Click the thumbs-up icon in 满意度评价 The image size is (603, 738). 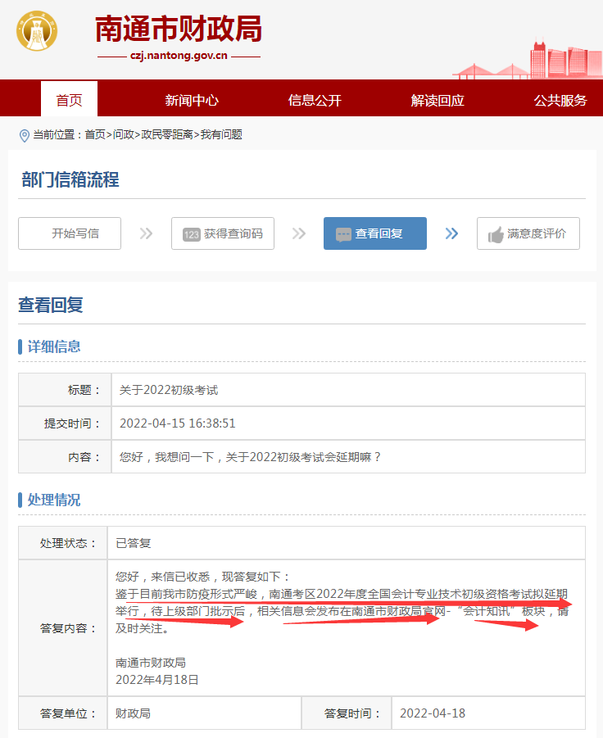(496, 234)
